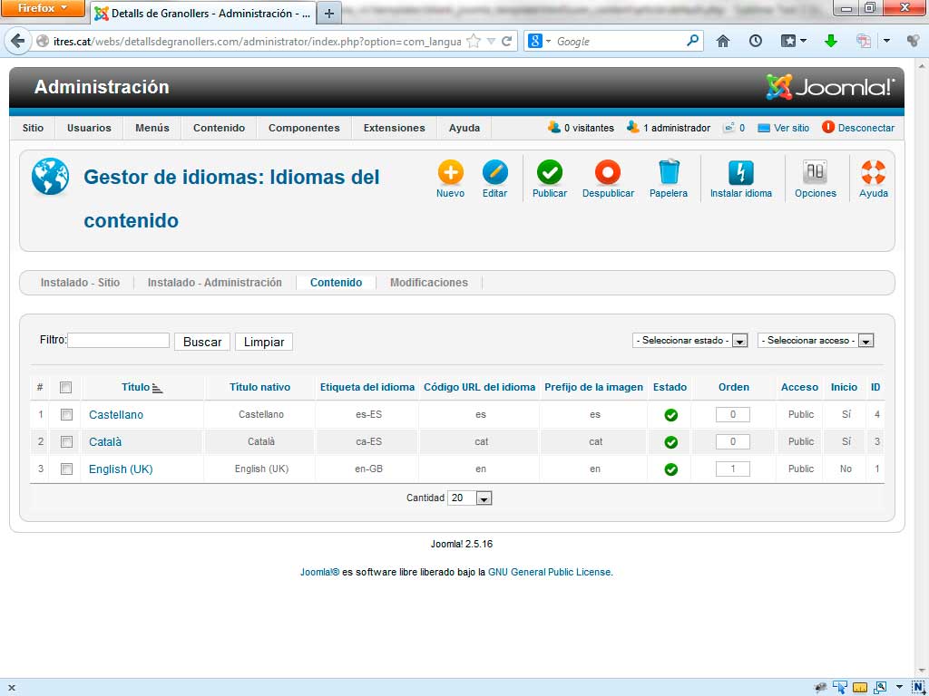Open the Seleccionar estado dropdown
Image resolution: width=929 pixels, height=696 pixels.
pos(689,341)
